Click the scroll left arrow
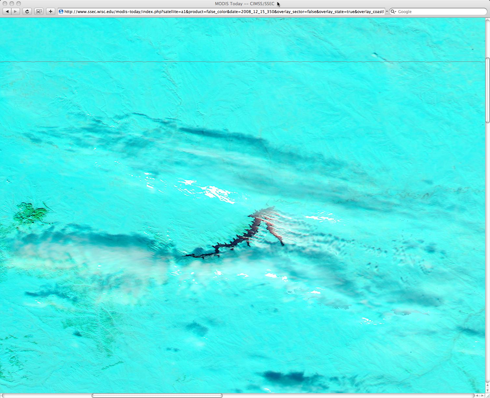This screenshot has width=490, height=398. pyautogui.click(x=477, y=395)
